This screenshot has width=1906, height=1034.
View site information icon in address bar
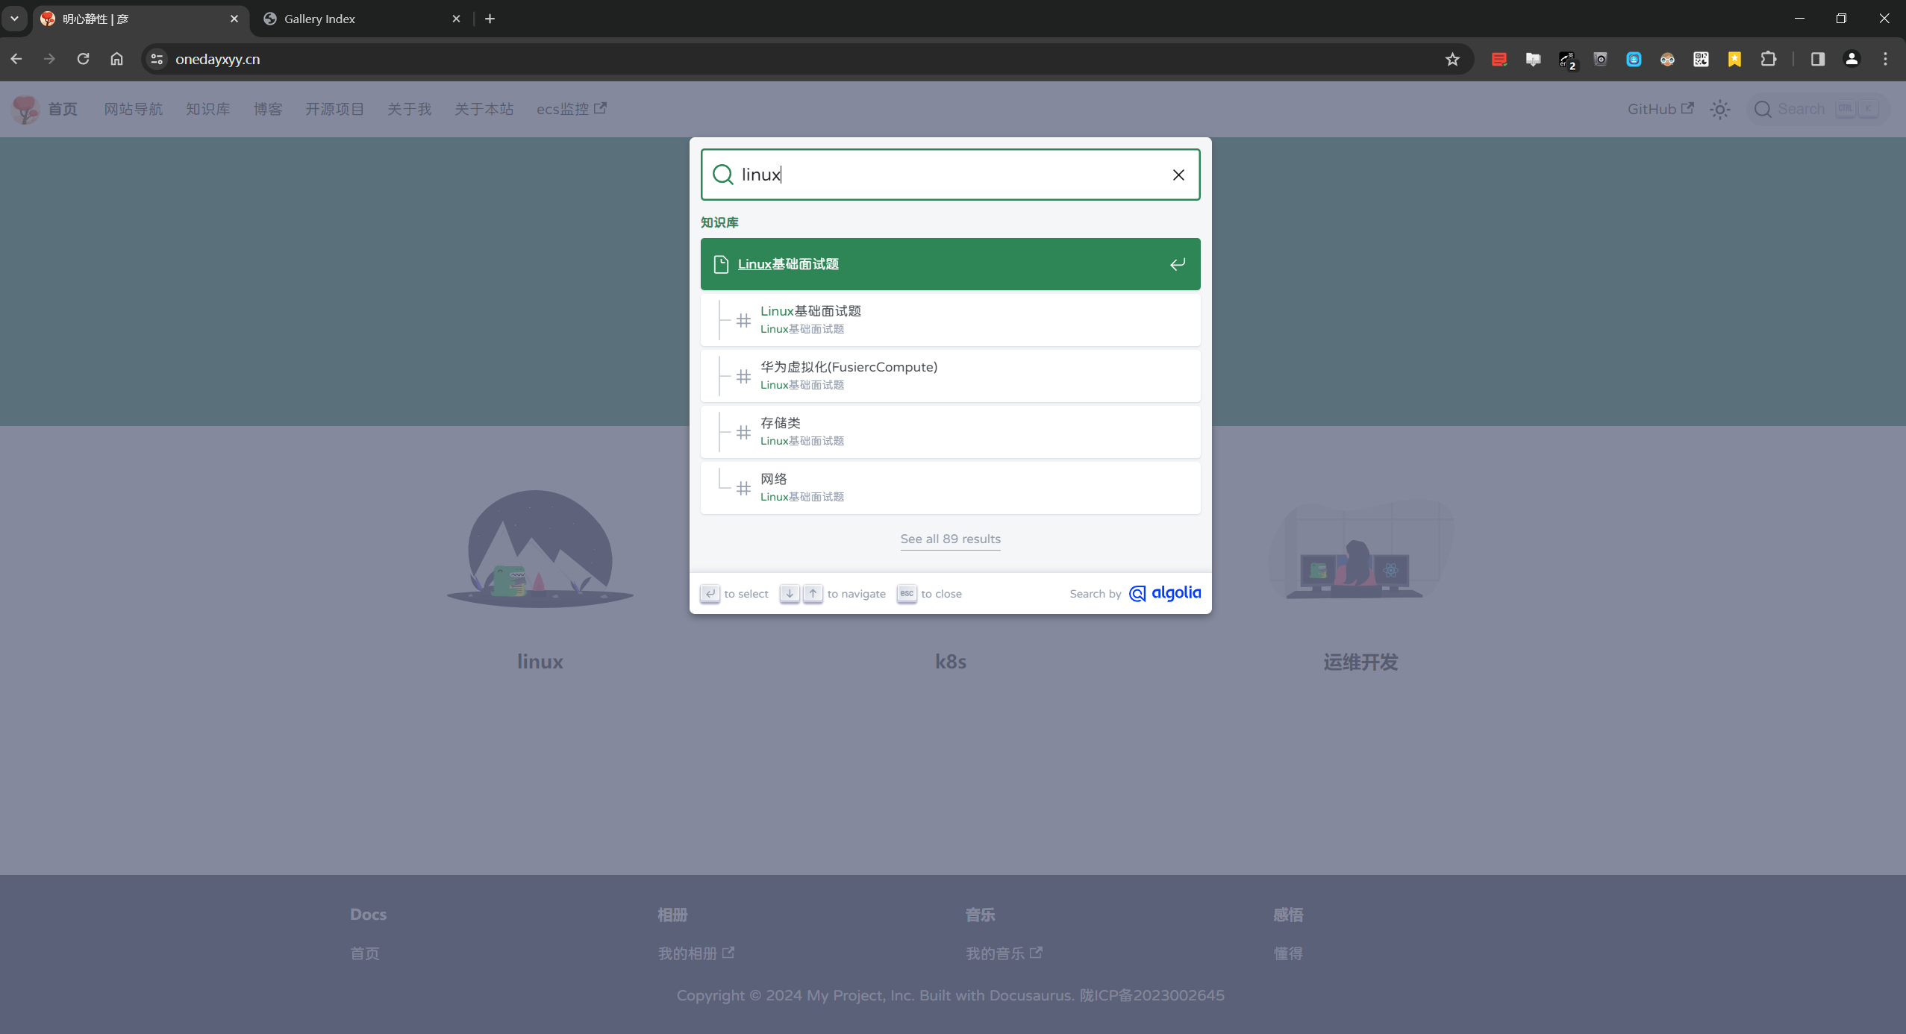click(157, 59)
